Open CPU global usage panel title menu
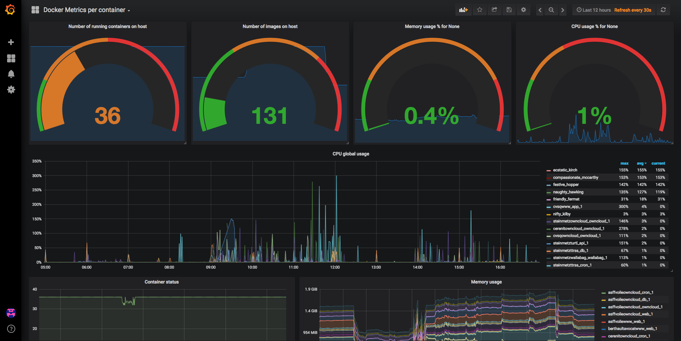This screenshot has height=341, width=681. click(x=351, y=154)
